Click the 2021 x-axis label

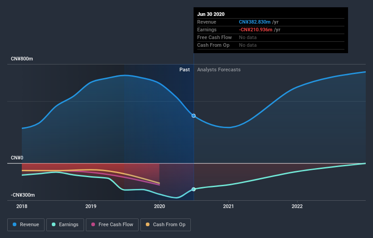point(229,206)
